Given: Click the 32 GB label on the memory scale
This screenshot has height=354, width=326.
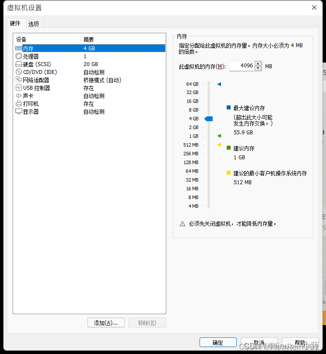Looking at the screenshot, I should [193, 93].
